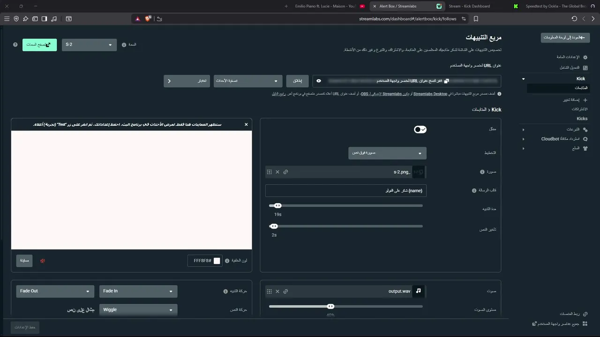This screenshot has width=600, height=337.
Task: Click the plus icon to add a variation
Action: [x=585, y=100]
